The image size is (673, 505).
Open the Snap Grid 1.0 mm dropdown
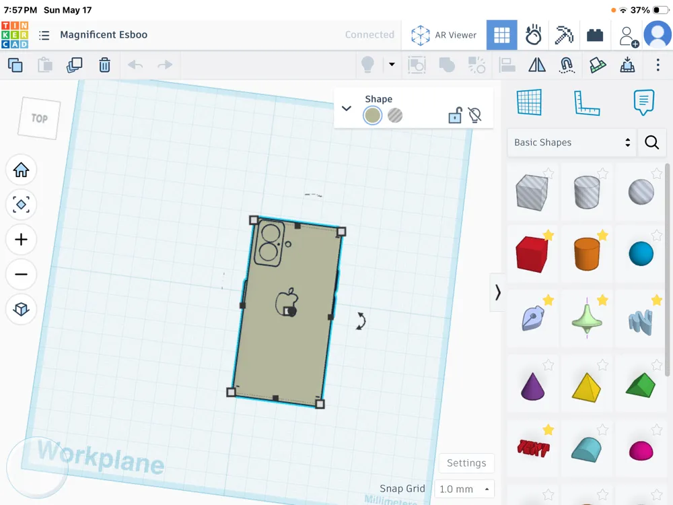coord(464,489)
